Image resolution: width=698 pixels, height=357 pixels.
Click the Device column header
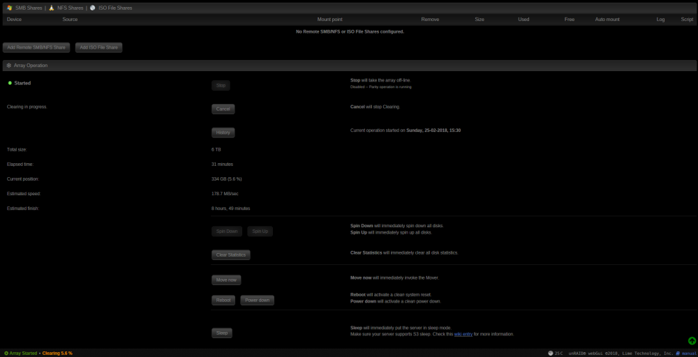pos(14,20)
